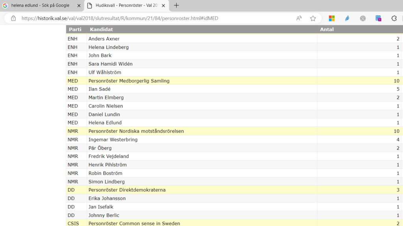Click the Antal column header

coord(327,30)
